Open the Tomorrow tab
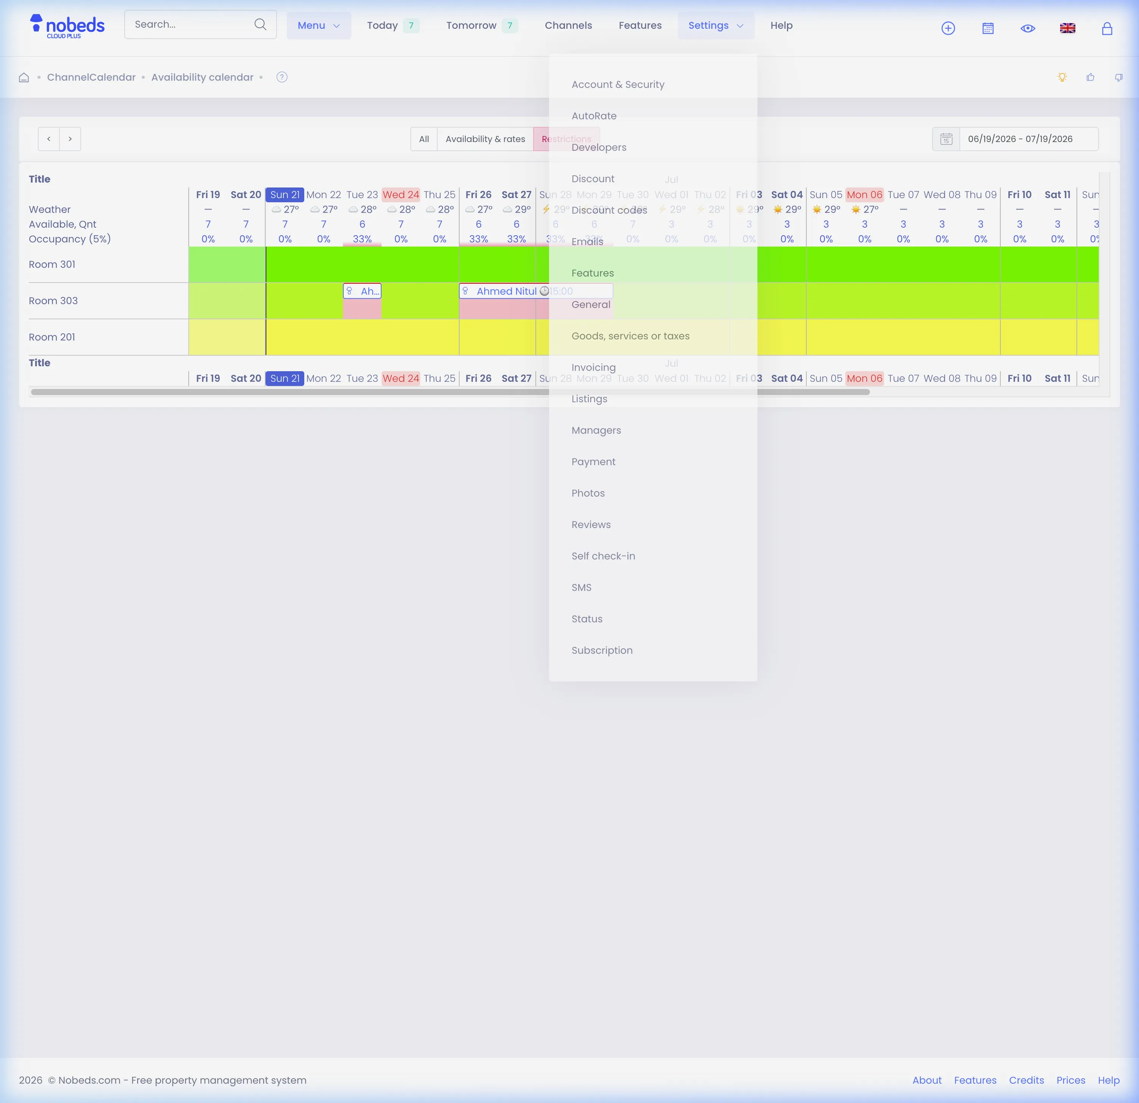The image size is (1139, 1103). tap(482, 25)
